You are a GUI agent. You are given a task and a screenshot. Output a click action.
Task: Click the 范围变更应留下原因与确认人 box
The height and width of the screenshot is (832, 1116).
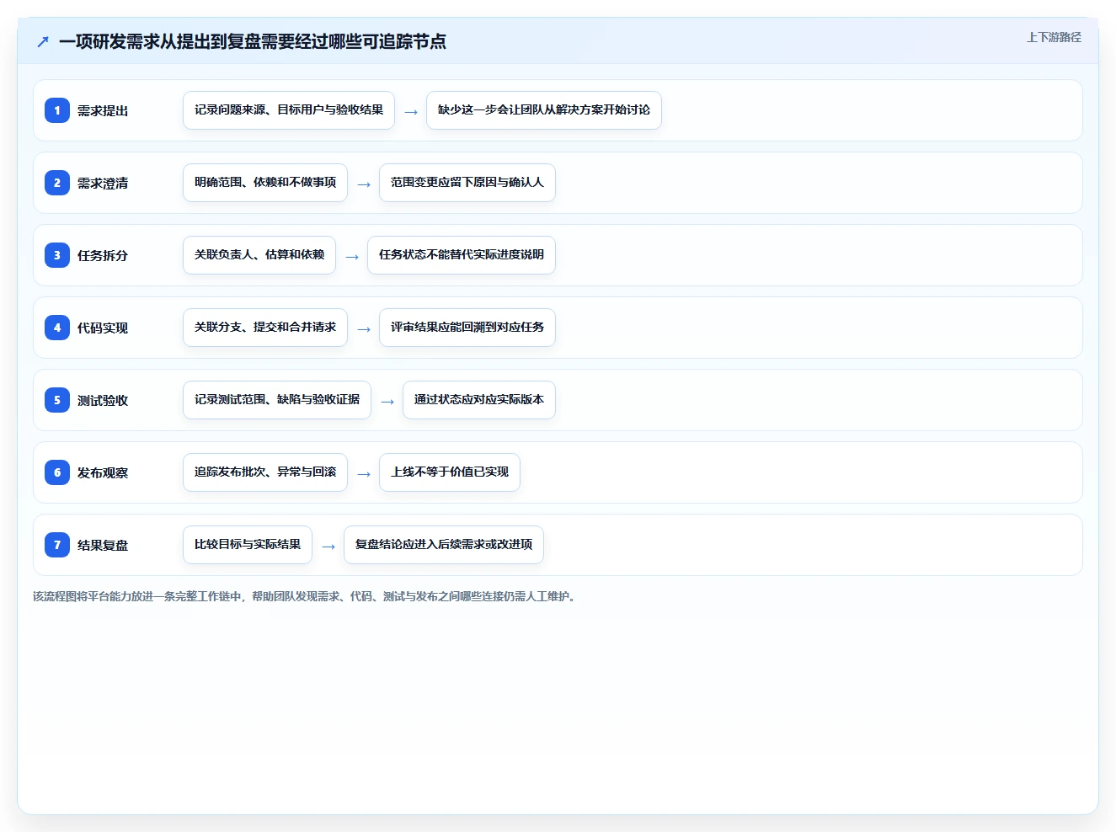point(467,183)
